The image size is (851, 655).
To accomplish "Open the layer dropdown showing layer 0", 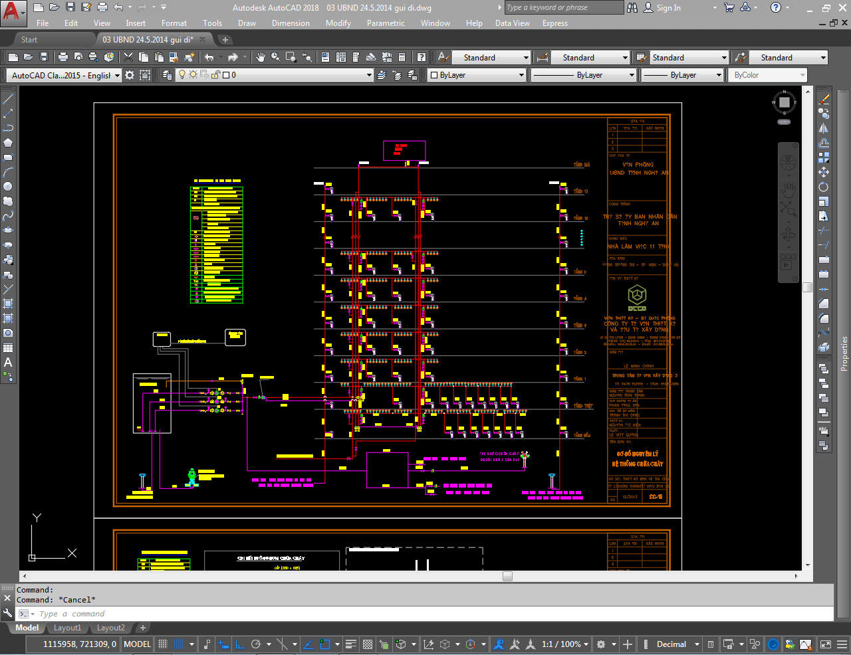I will (370, 74).
